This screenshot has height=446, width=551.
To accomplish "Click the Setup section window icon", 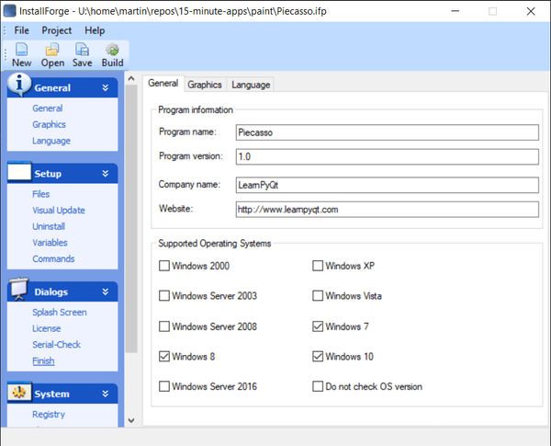I will (x=19, y=172).
